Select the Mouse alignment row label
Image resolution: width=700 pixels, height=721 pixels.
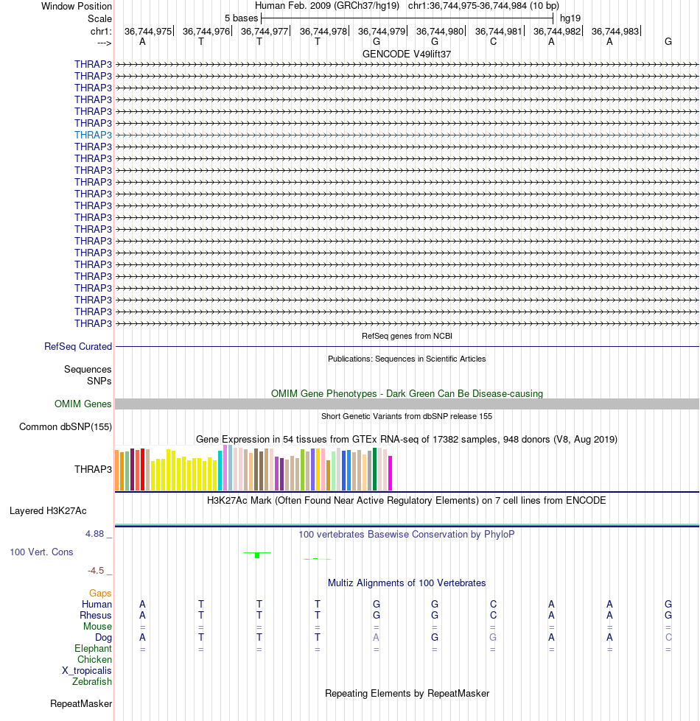(x=97, y=626)
